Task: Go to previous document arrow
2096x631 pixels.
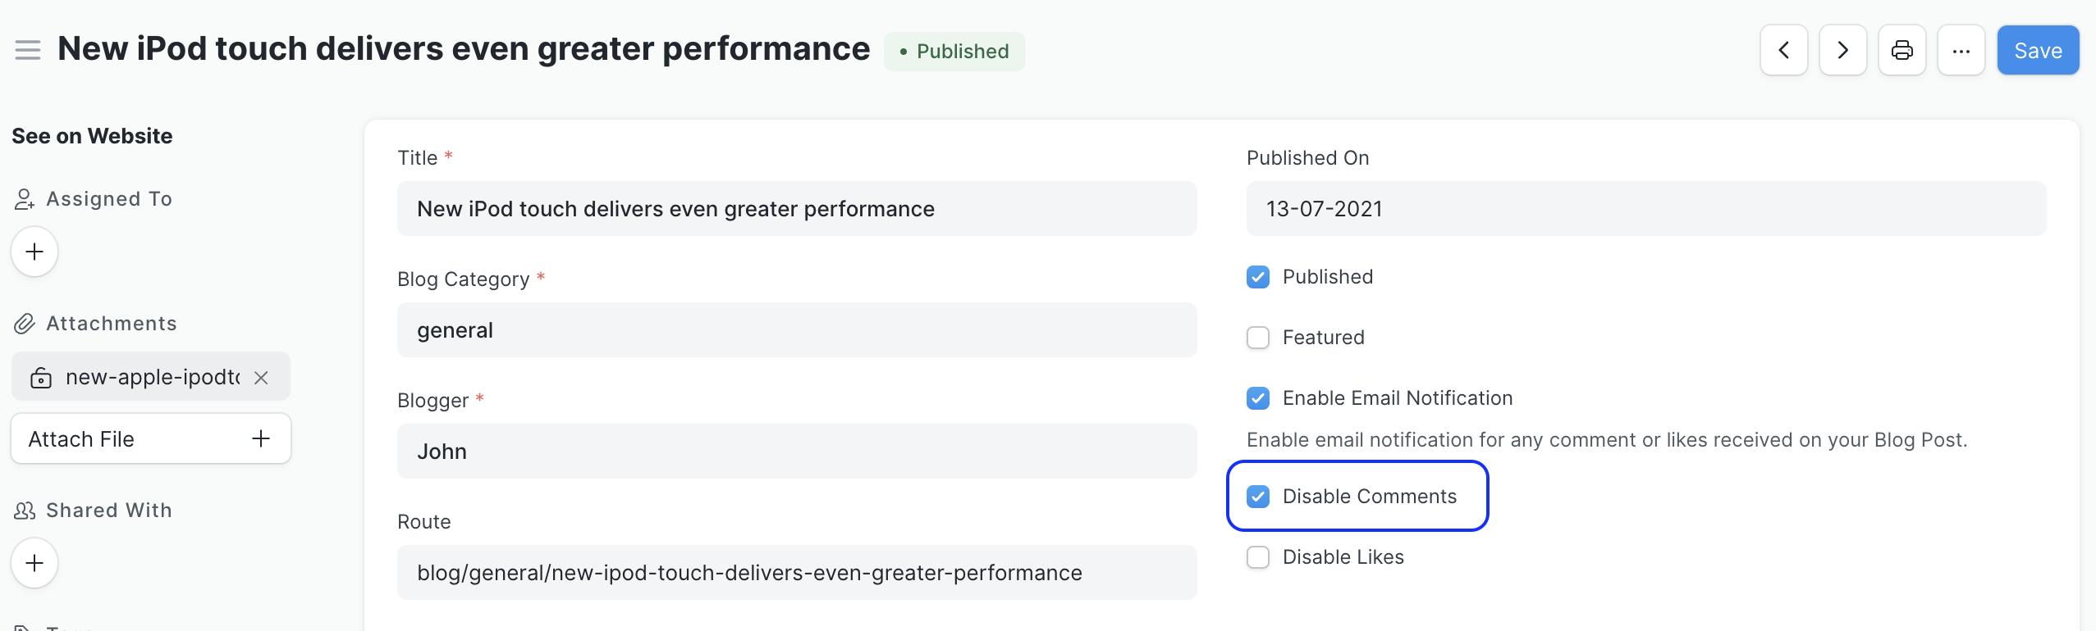Action: click(1784, 50)
